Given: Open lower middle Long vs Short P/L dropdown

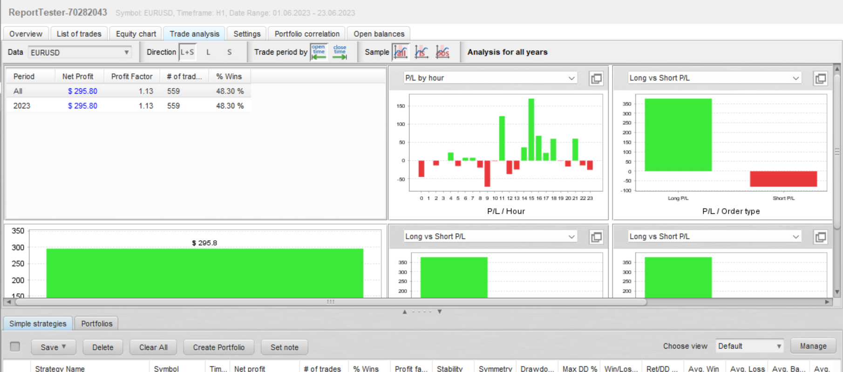Looking at the screenshot, I should (x=490, y=237).
